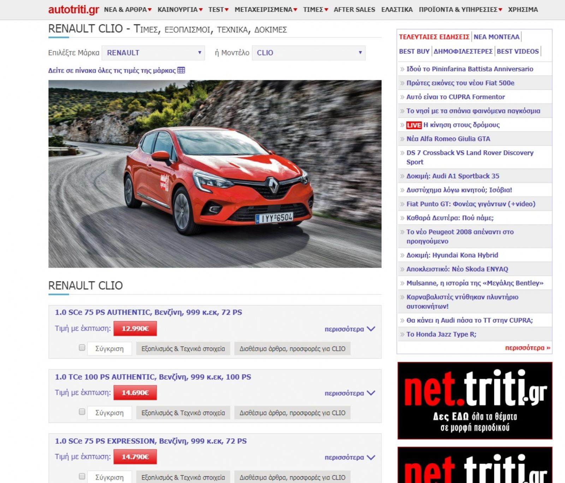Expand chevron for 1.0 SCe 75 PS EXPRESSION
This screenshot has height=483, width=565.
click(x=371, y=457)
